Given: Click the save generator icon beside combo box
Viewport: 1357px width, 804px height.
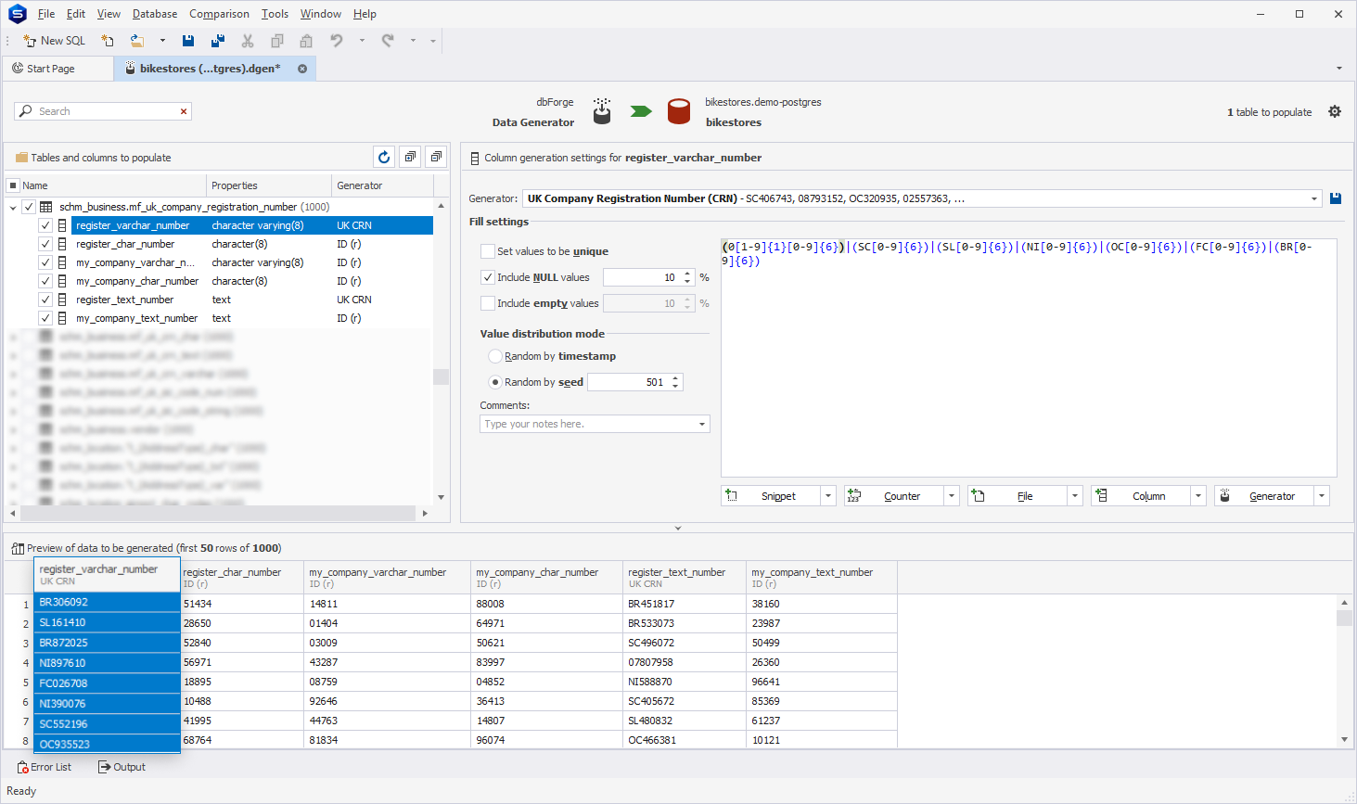Looking at the screenshot, I should pos(1336,198).
